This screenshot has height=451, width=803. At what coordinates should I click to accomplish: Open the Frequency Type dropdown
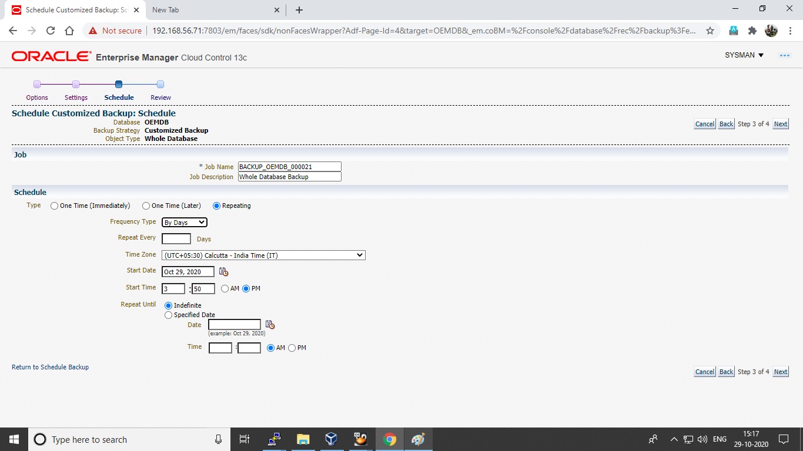[x=184, y=222]
